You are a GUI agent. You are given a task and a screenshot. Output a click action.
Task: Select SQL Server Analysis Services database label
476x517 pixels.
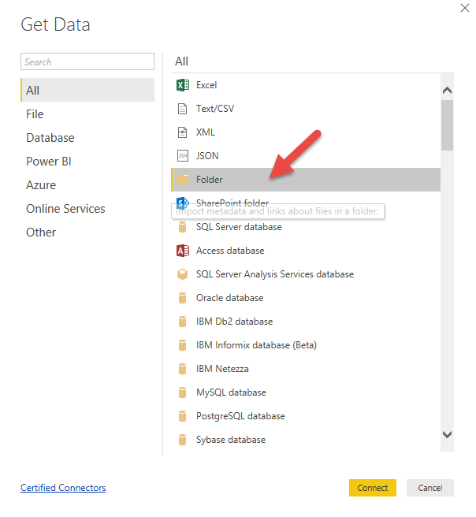274,274
